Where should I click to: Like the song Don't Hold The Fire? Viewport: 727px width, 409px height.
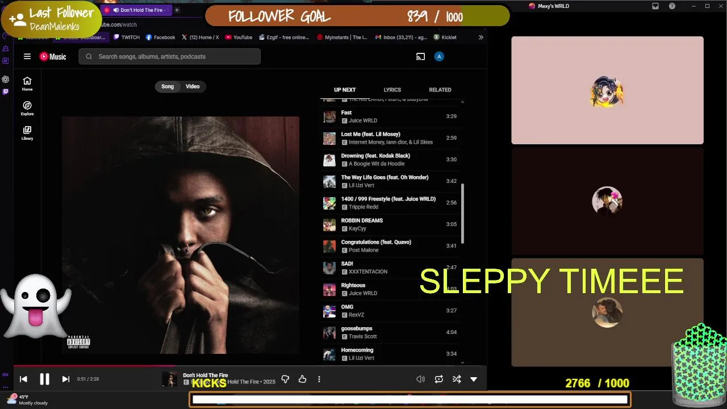click(x=302, y=379)
